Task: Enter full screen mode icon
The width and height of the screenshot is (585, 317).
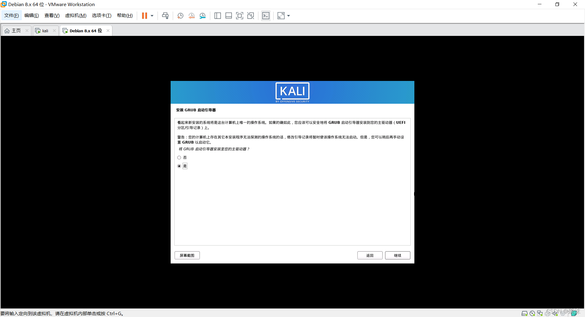Action: tap(239, 16)
